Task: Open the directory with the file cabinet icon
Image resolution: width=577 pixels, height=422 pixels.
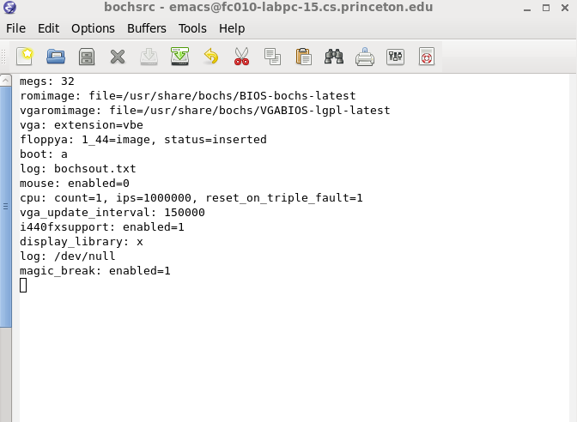Action: point(87,57)
